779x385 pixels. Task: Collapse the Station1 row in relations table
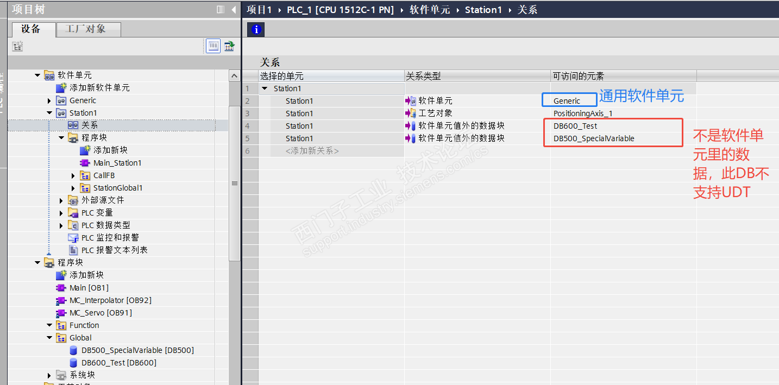point(265,89)
